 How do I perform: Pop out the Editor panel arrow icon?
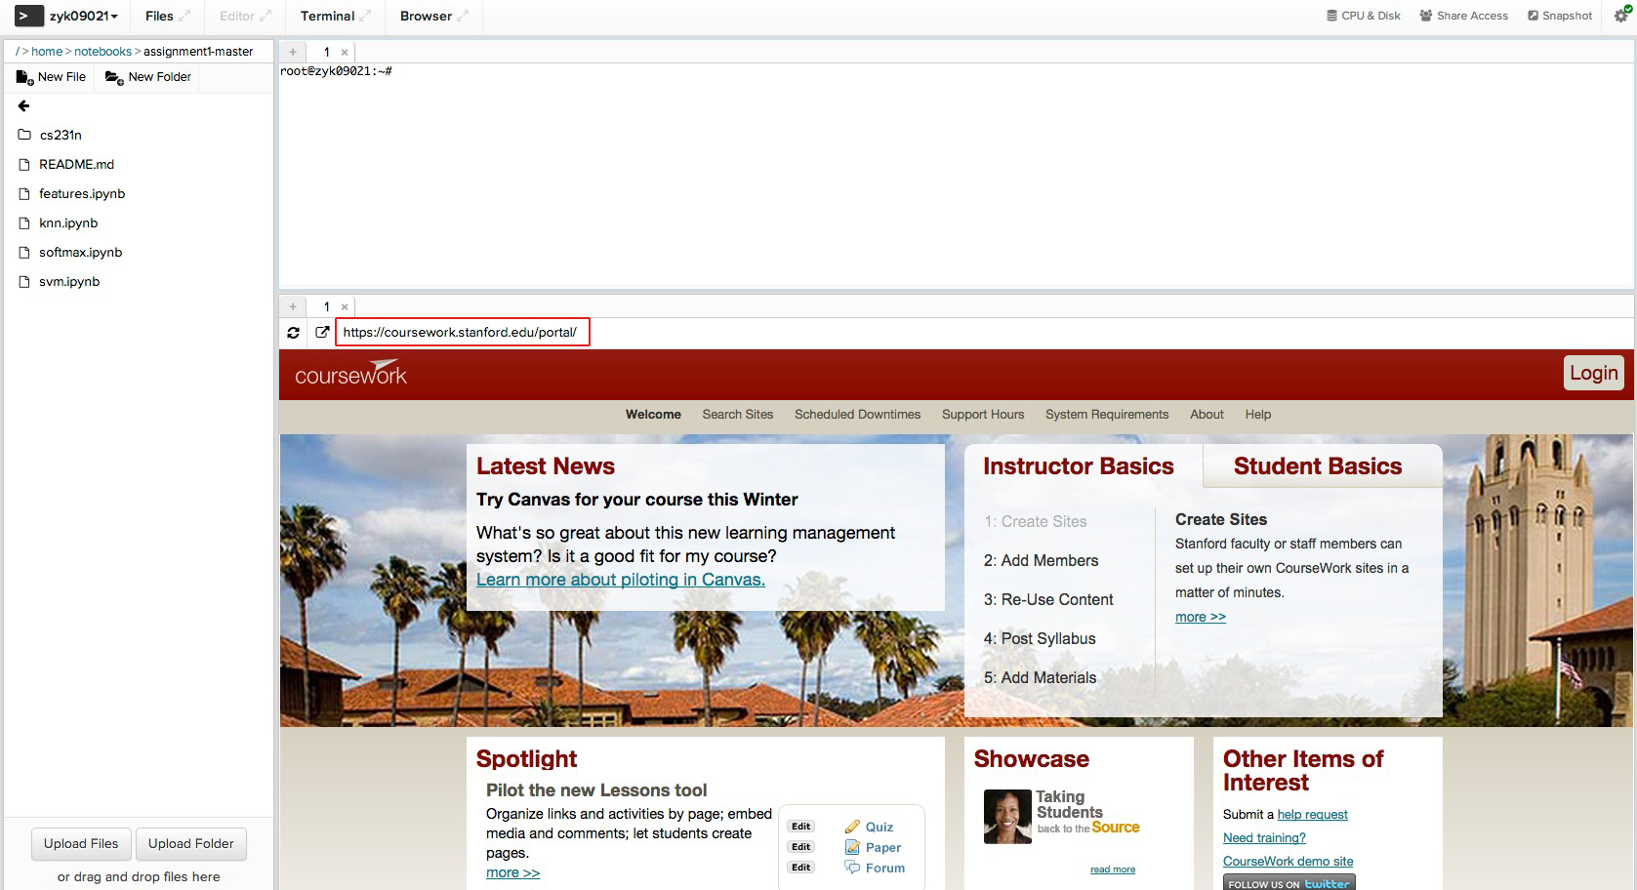click(x=266, y=17)
